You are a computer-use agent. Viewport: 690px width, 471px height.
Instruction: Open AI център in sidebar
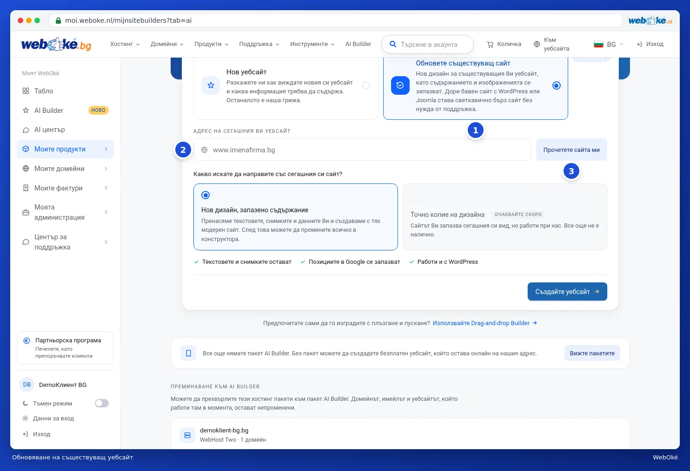(x=65, y=130)
